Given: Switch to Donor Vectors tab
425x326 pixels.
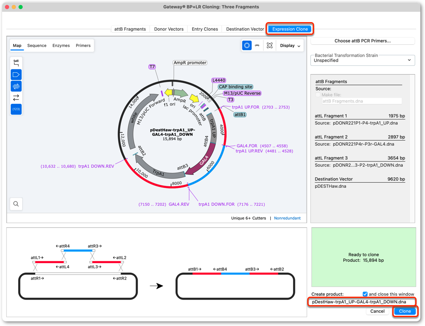Looking at the screenshot, I should pyautogui.click(x=169, y=29).
